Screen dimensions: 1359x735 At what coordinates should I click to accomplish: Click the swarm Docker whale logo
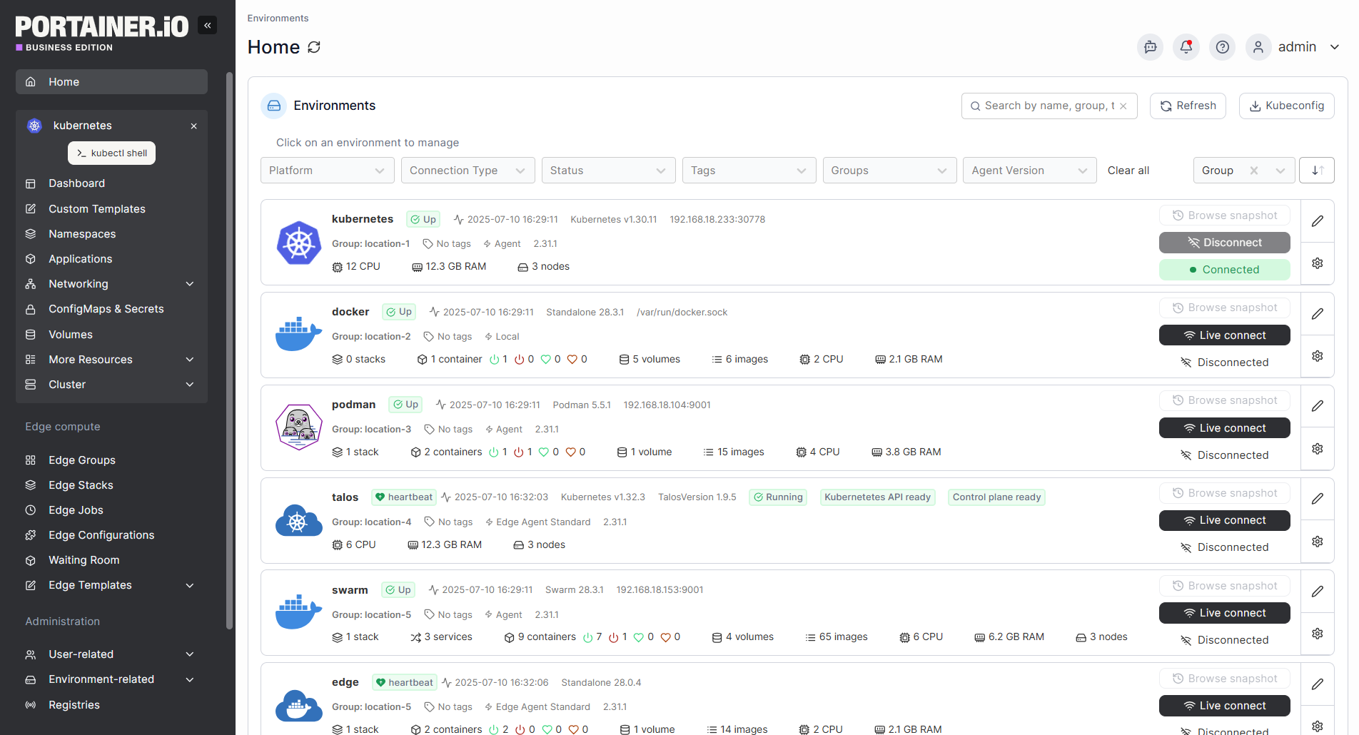(298, 612)
